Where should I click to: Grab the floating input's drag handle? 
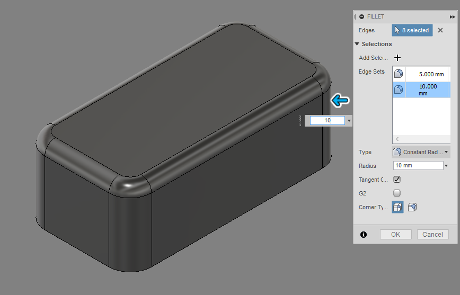click(x=300, y=121)
